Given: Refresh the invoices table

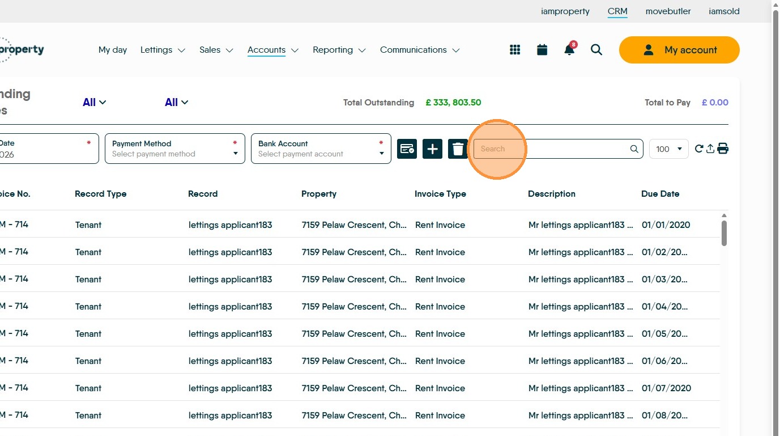Looking at the screenshot, I should point(699,149).
